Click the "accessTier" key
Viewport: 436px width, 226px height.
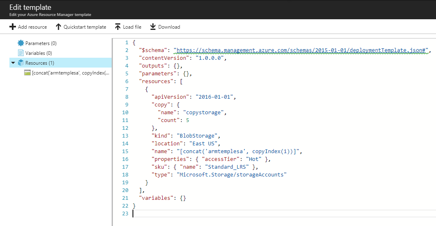click(221, 159)
